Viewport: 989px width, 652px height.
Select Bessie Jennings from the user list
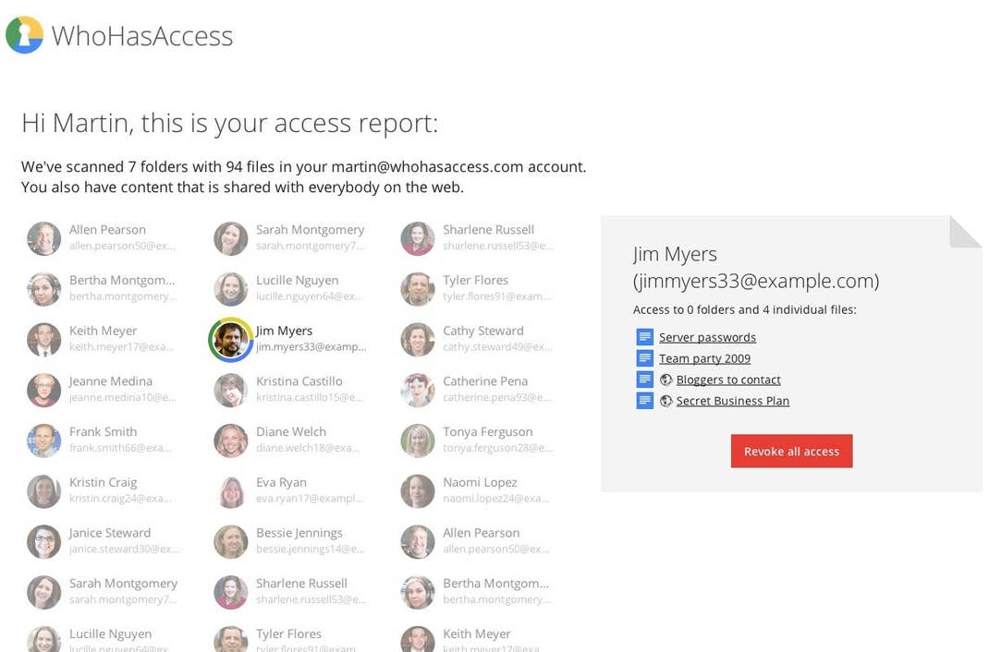click(299, 533)
